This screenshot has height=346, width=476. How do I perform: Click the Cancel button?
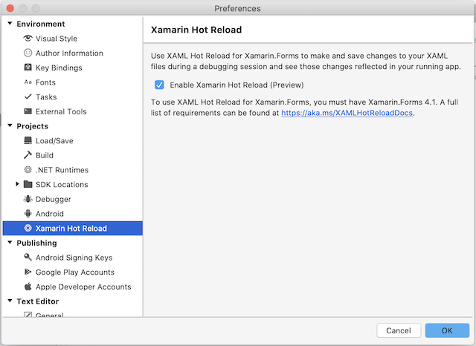399,330
